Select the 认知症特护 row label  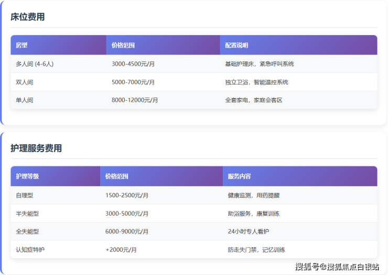(x=30, y=250)
